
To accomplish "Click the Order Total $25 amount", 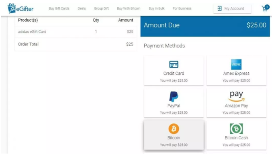I will pos(130,44).
